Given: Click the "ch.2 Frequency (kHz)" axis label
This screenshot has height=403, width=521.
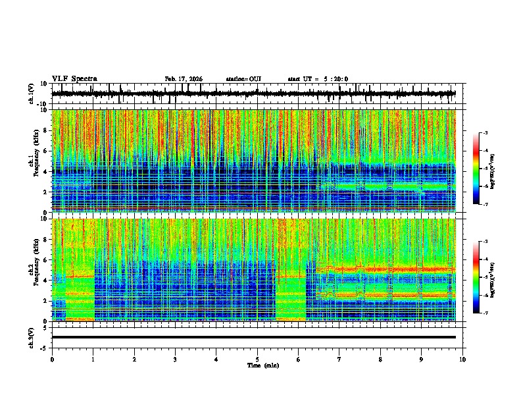Looking at the screenshot, I should coord(34,263).
